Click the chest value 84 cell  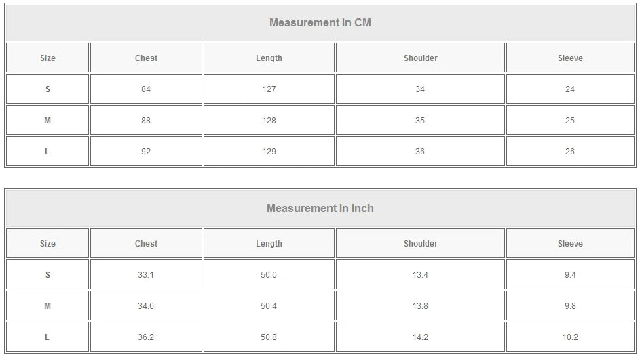pos(146,89)
